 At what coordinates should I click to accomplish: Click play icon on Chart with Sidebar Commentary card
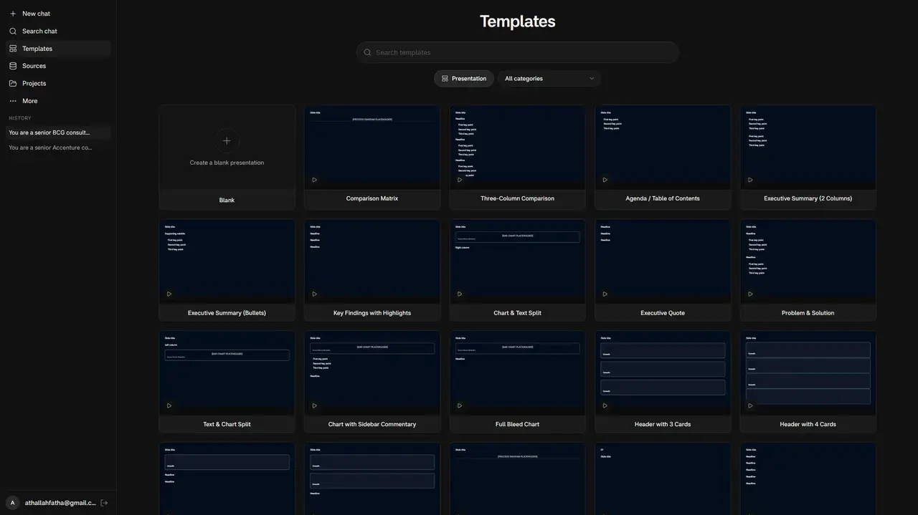click(x=314, y=405)
